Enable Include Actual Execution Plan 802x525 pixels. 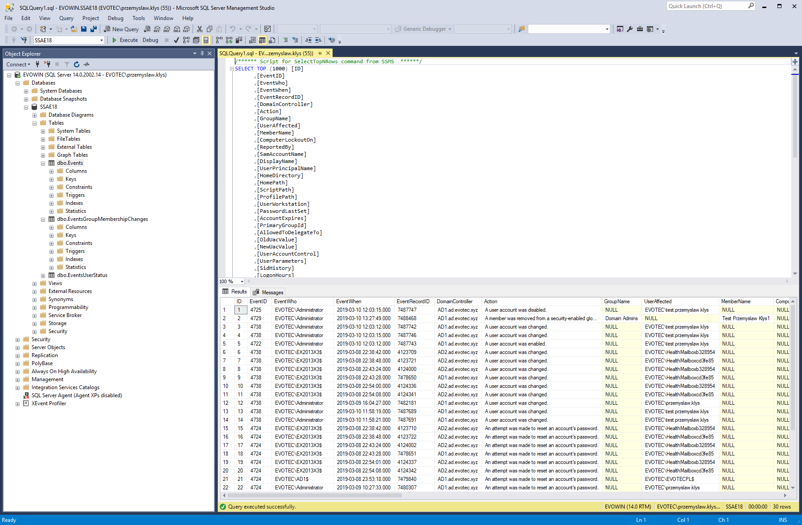(x=218, y=41)
